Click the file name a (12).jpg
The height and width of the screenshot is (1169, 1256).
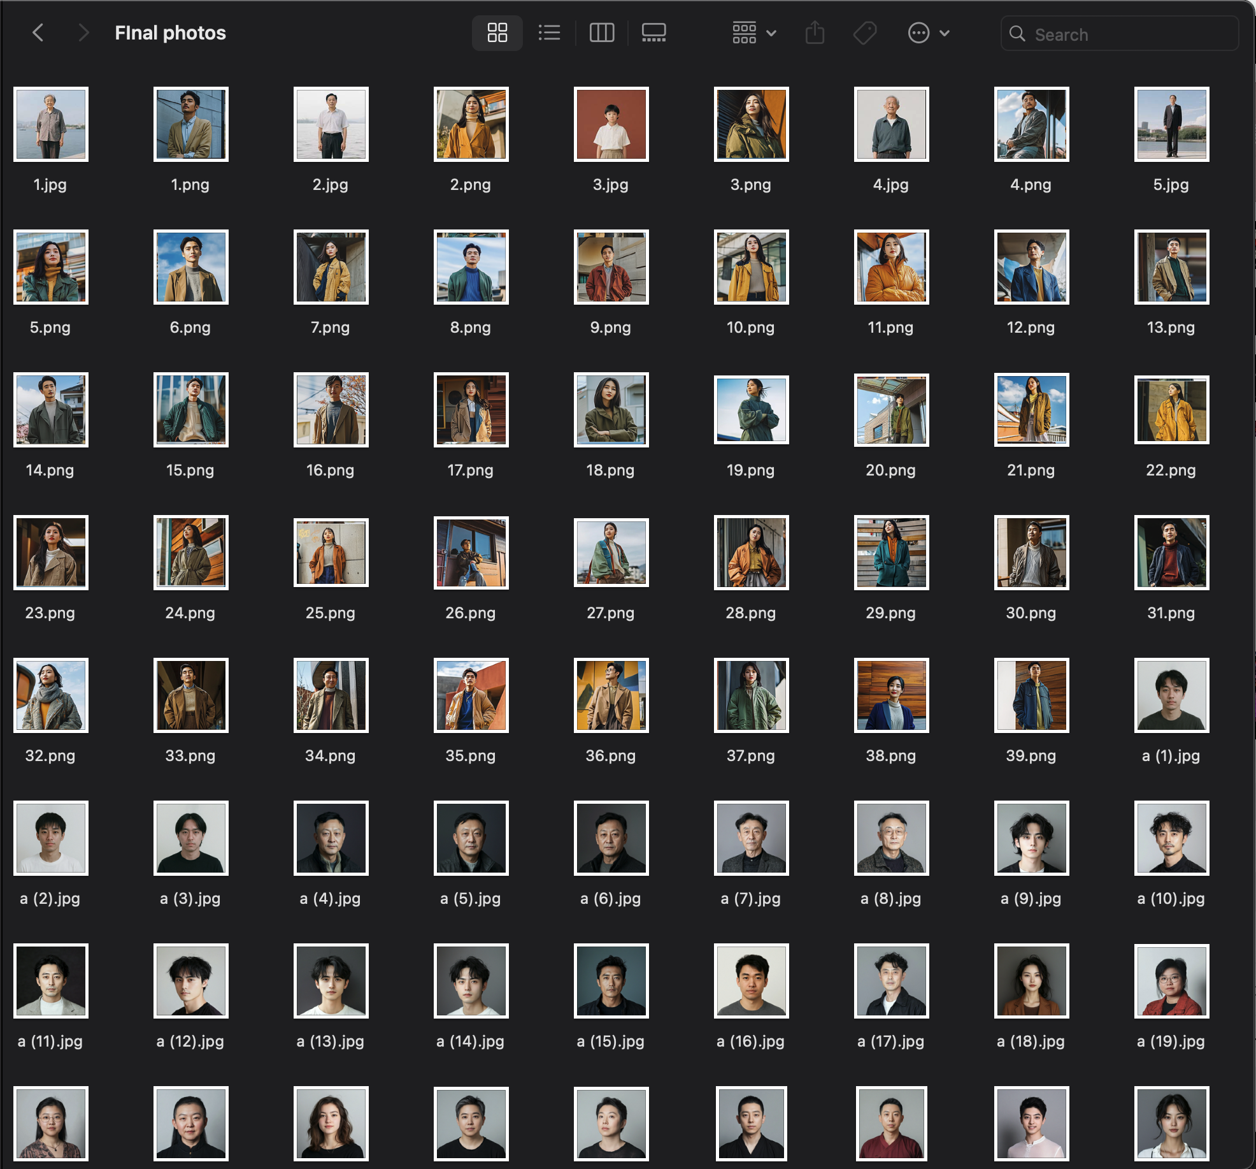point(190,1042)
